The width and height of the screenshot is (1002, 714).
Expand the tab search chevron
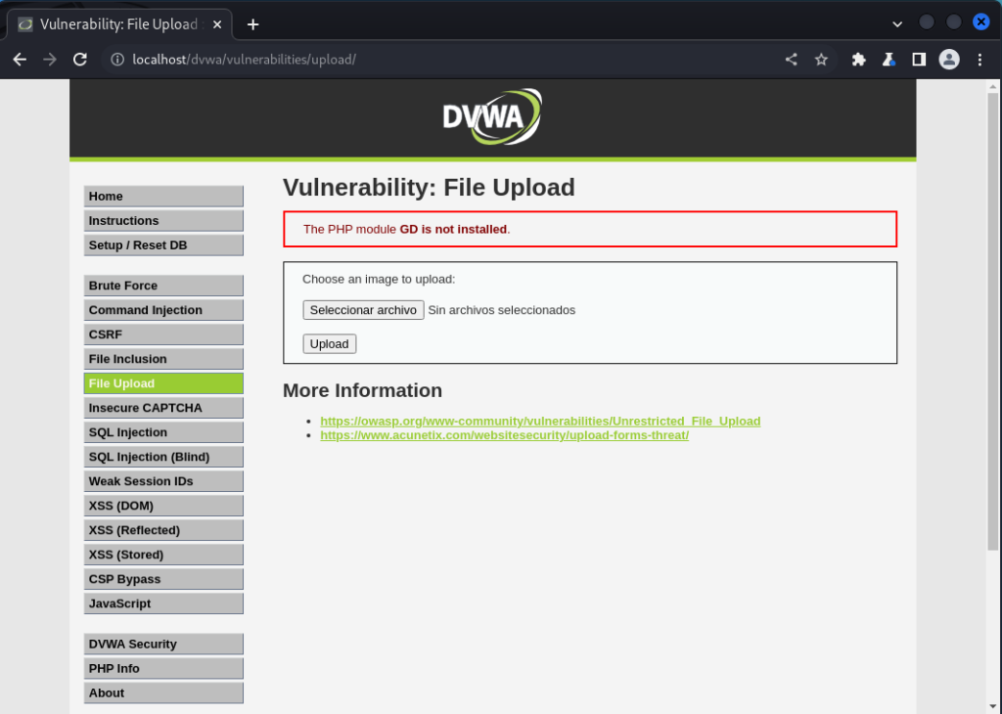coord(897,24)
